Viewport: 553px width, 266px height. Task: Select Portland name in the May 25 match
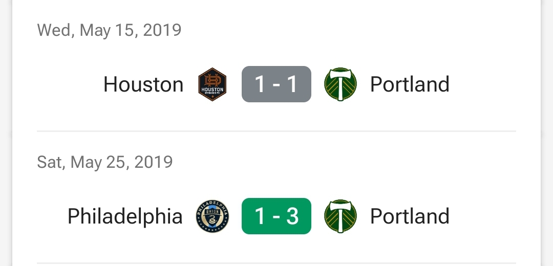[x=410, y=216]
